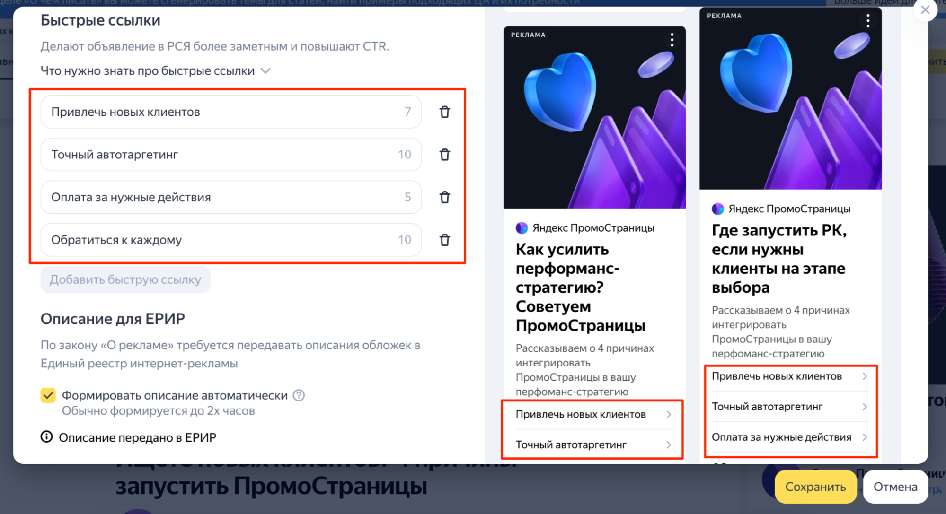Click the 'Привлечь новых клиентов' input field
This screenshot has height=514, width=946.
222,112
